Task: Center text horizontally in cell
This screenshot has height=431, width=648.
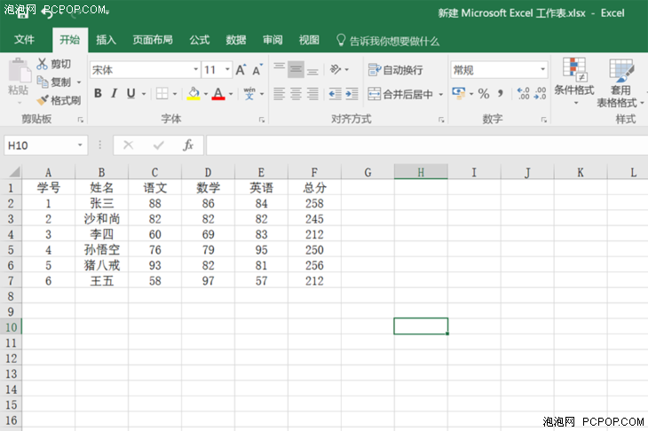Action: pos(296,94)
